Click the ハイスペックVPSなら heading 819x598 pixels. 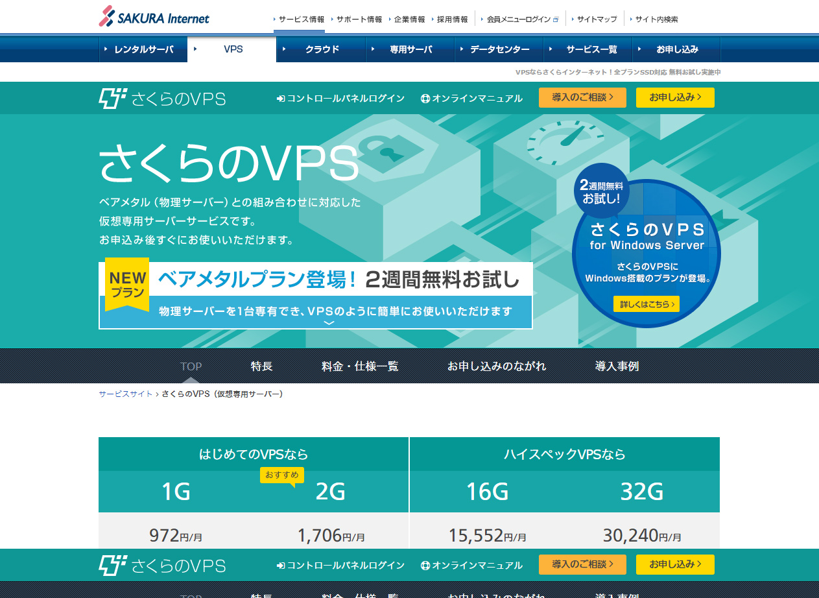coord(565,454)
